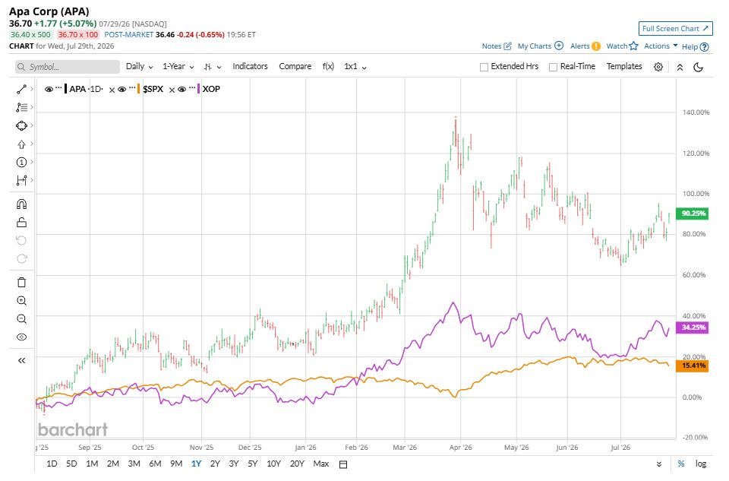This screenshot has height=481, width=729.
Task: Click the 90.25% APA price label
Action: 693,214
